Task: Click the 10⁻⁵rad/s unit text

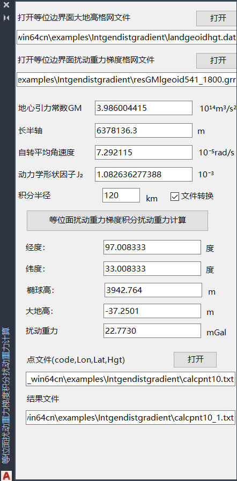Action: coord(217,153)
